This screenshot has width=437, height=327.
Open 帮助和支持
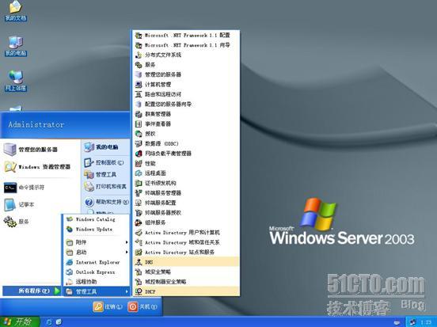coord(106,202)
